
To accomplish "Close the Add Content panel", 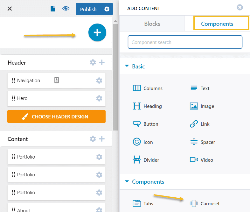I will [x=240, y=7].
